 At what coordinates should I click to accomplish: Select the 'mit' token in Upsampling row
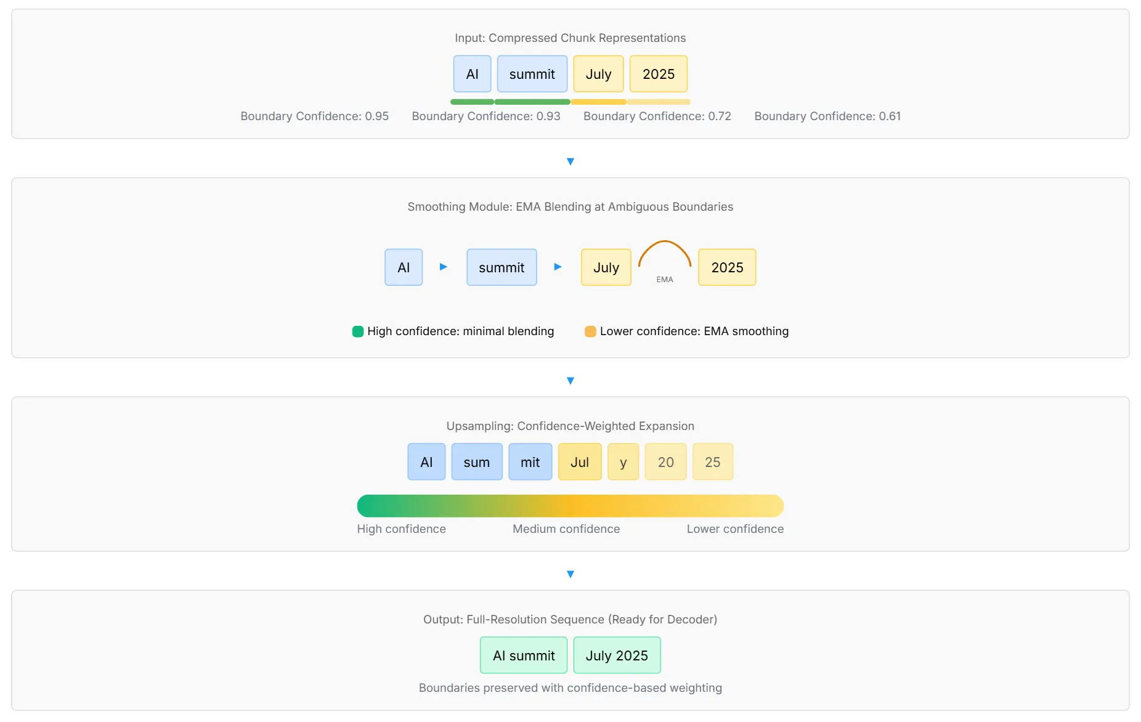point(530,462)
